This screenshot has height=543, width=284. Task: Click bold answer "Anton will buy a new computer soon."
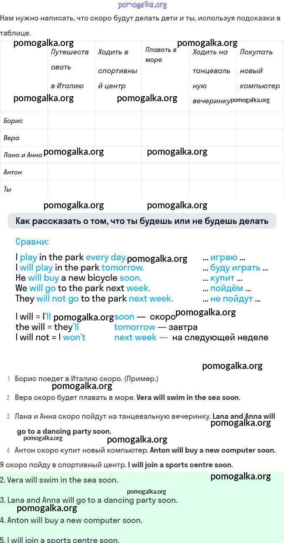[213, 451]
